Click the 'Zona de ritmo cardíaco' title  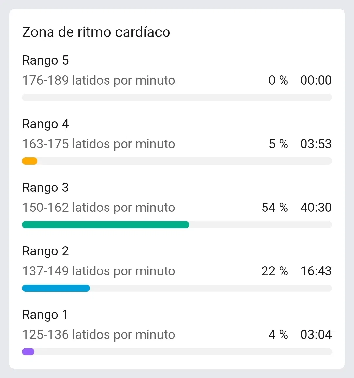pos(96,32)
